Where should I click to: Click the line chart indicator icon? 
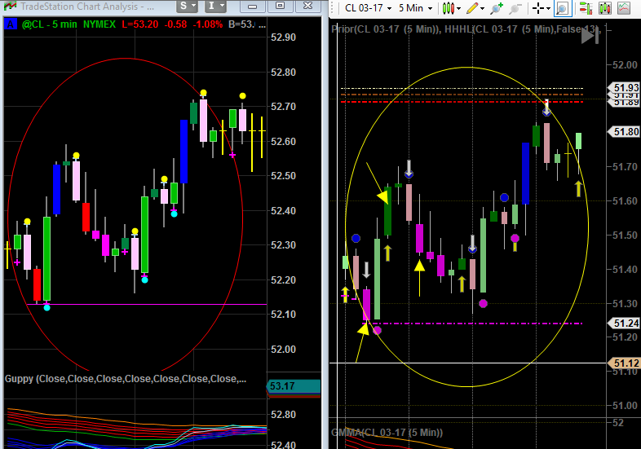[x=624, y=8]
